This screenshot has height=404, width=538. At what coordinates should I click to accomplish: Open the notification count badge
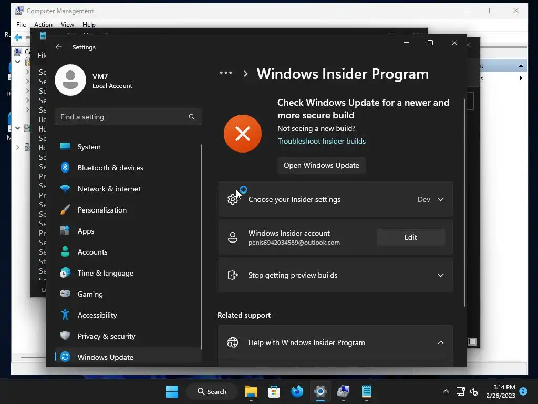coord(523,391)
